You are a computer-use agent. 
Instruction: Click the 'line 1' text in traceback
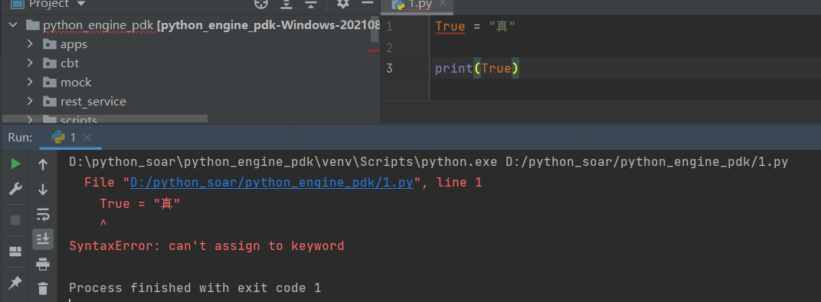(460, 183)
